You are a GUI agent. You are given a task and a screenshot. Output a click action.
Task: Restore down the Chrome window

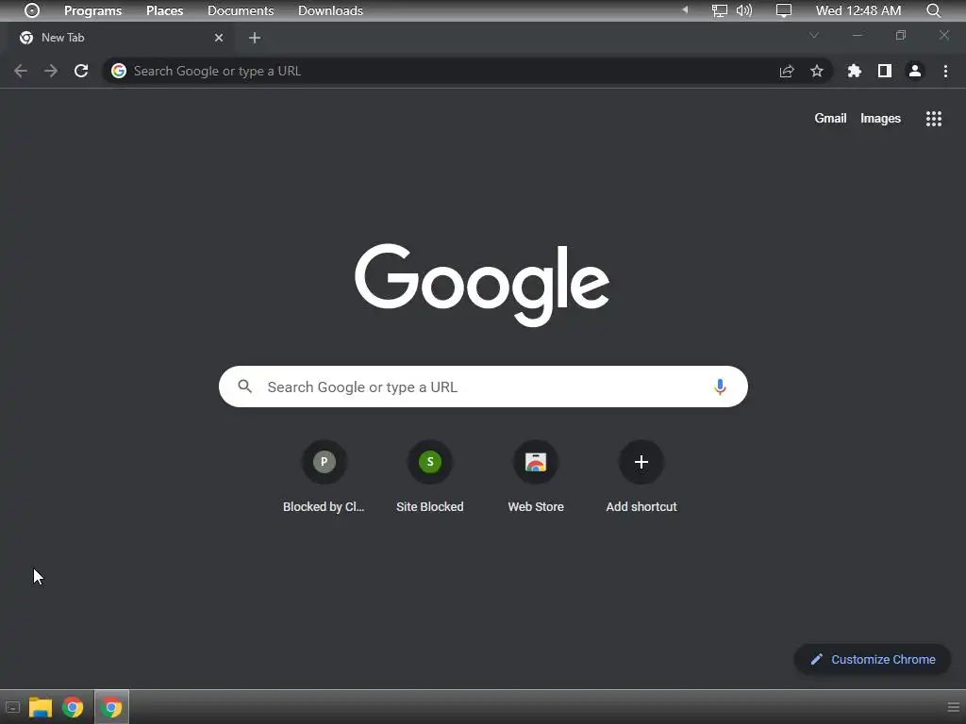click(x=901, y=35)
